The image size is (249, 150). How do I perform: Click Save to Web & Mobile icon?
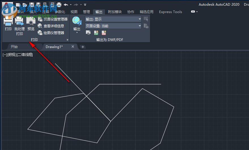click(x=52, y=5)
